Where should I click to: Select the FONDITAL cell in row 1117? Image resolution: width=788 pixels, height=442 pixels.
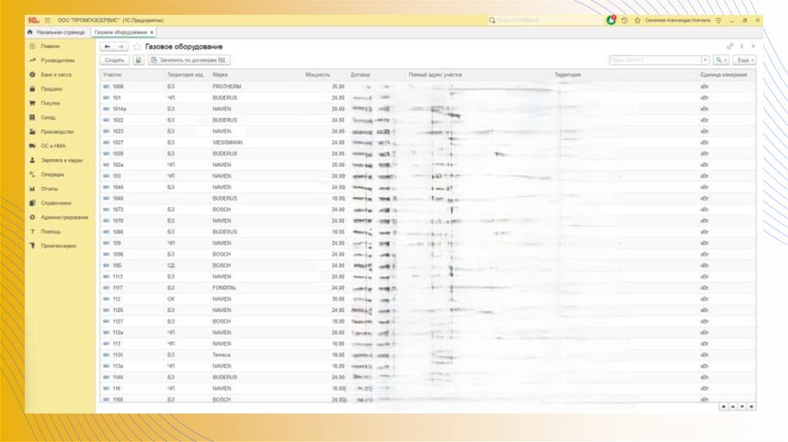[224, 288]
